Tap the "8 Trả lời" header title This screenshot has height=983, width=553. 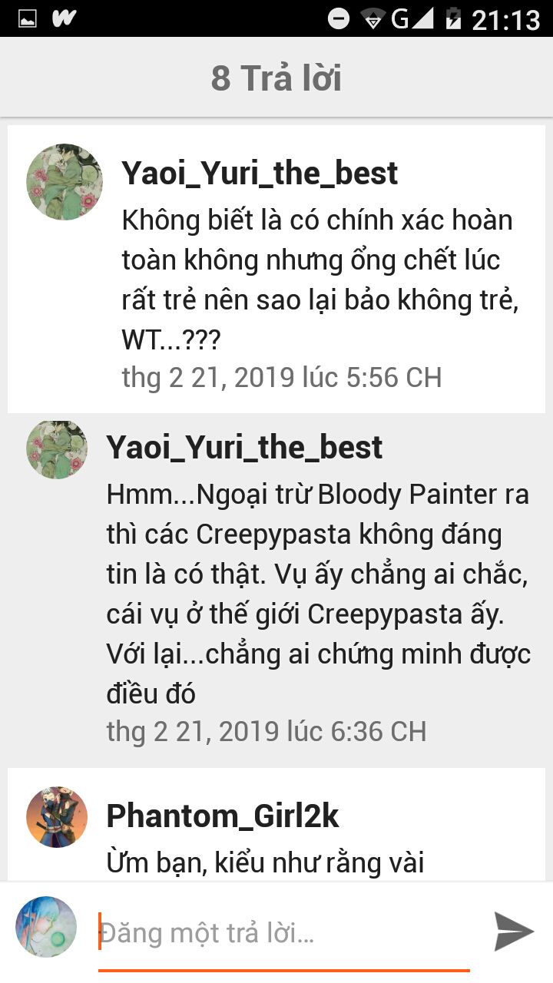click(276, 78)
